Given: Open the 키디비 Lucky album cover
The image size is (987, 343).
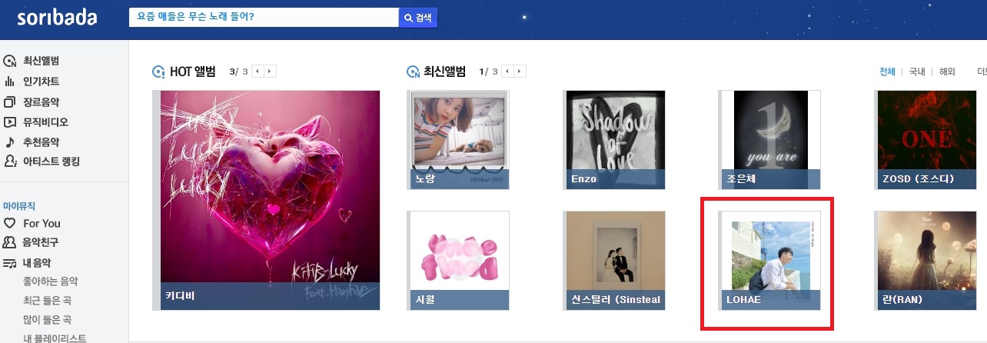Looking at the screenshot, I should tap(270, 200).
